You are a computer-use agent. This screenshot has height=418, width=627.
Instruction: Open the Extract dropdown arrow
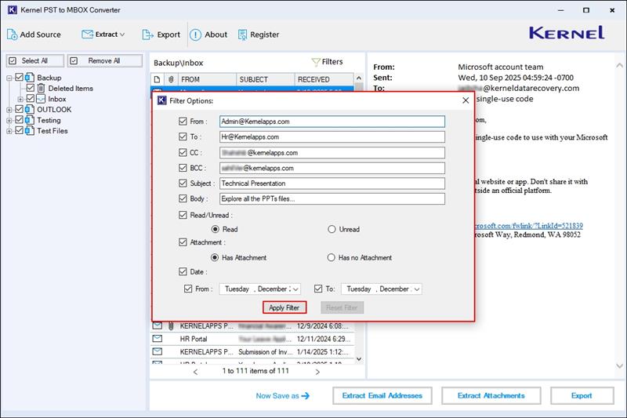[122, 35]
